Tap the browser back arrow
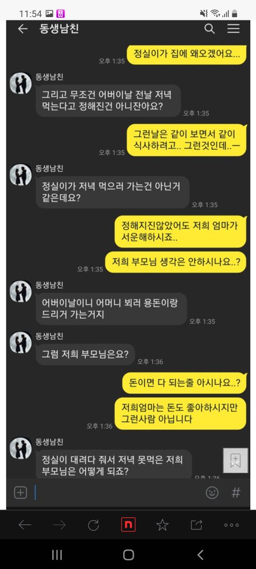 (25, 525)
